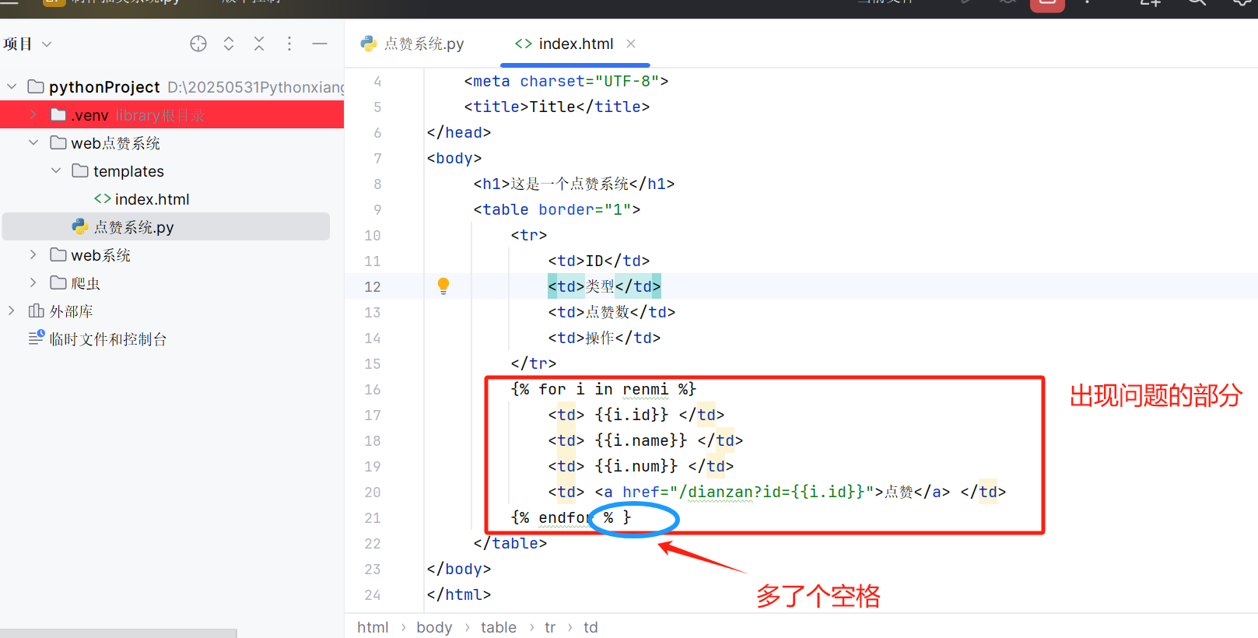Select the pythonProject root folder
Image resolution: width=1258 pixels, height=638 pixels.
click(104, 87)
